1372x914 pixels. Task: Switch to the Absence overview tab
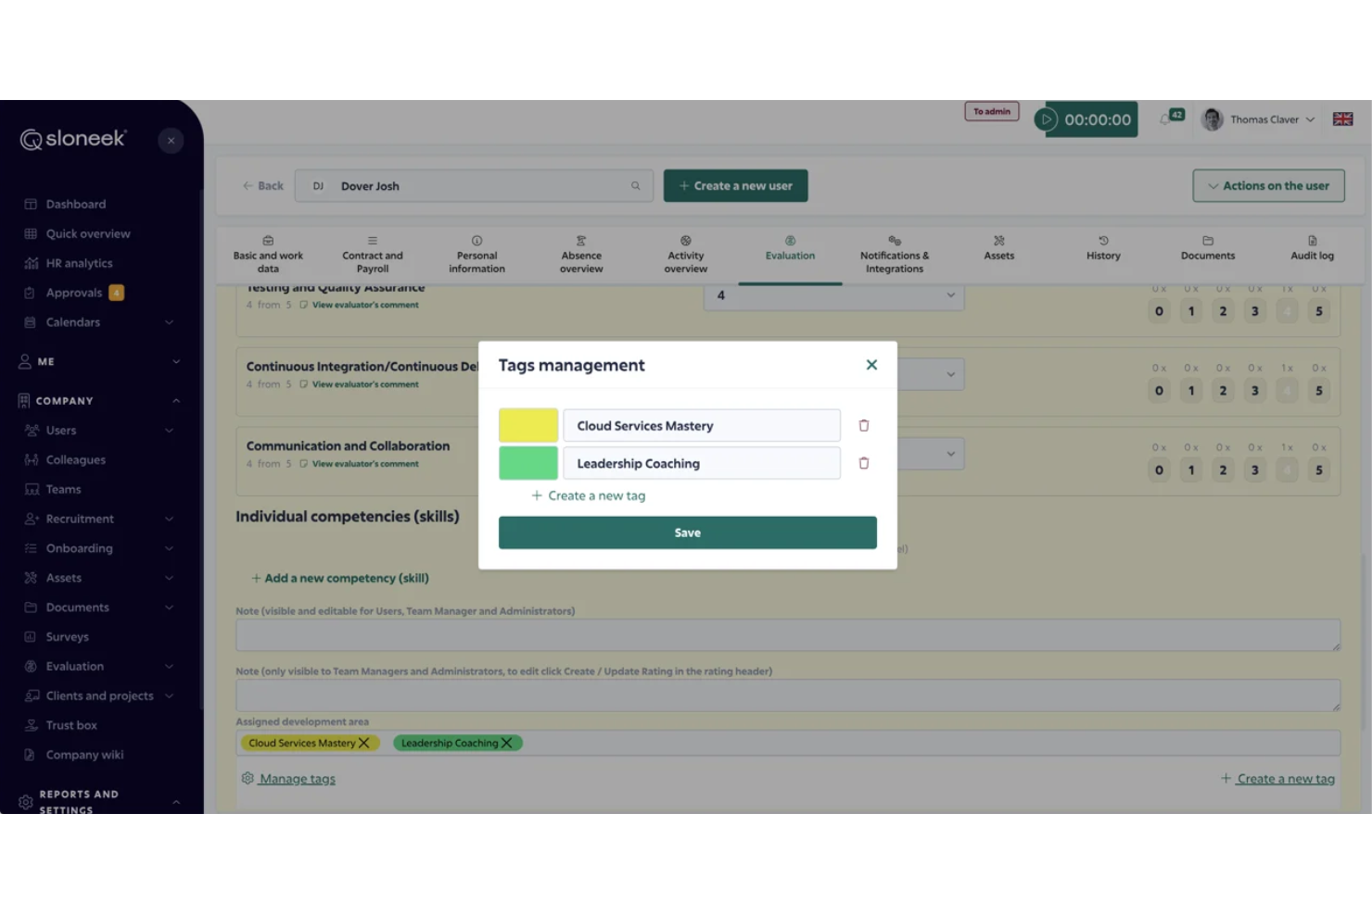click(580, 255)
